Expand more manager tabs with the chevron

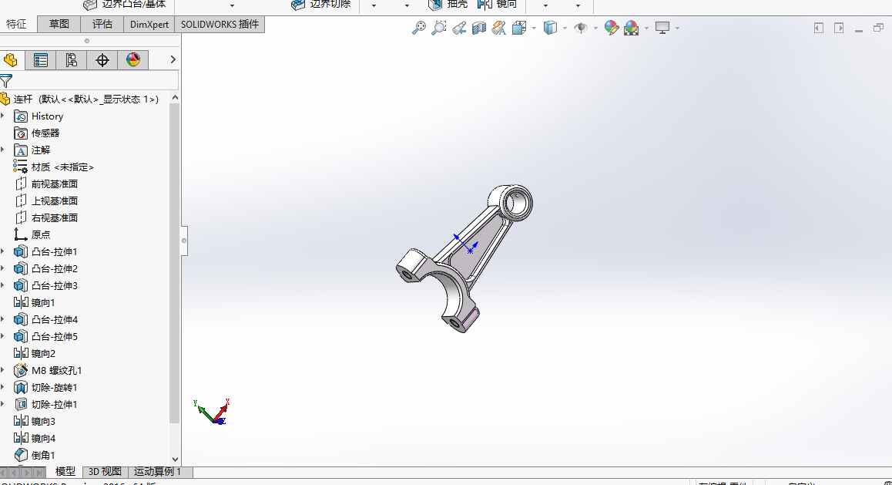tap(173, 59)
